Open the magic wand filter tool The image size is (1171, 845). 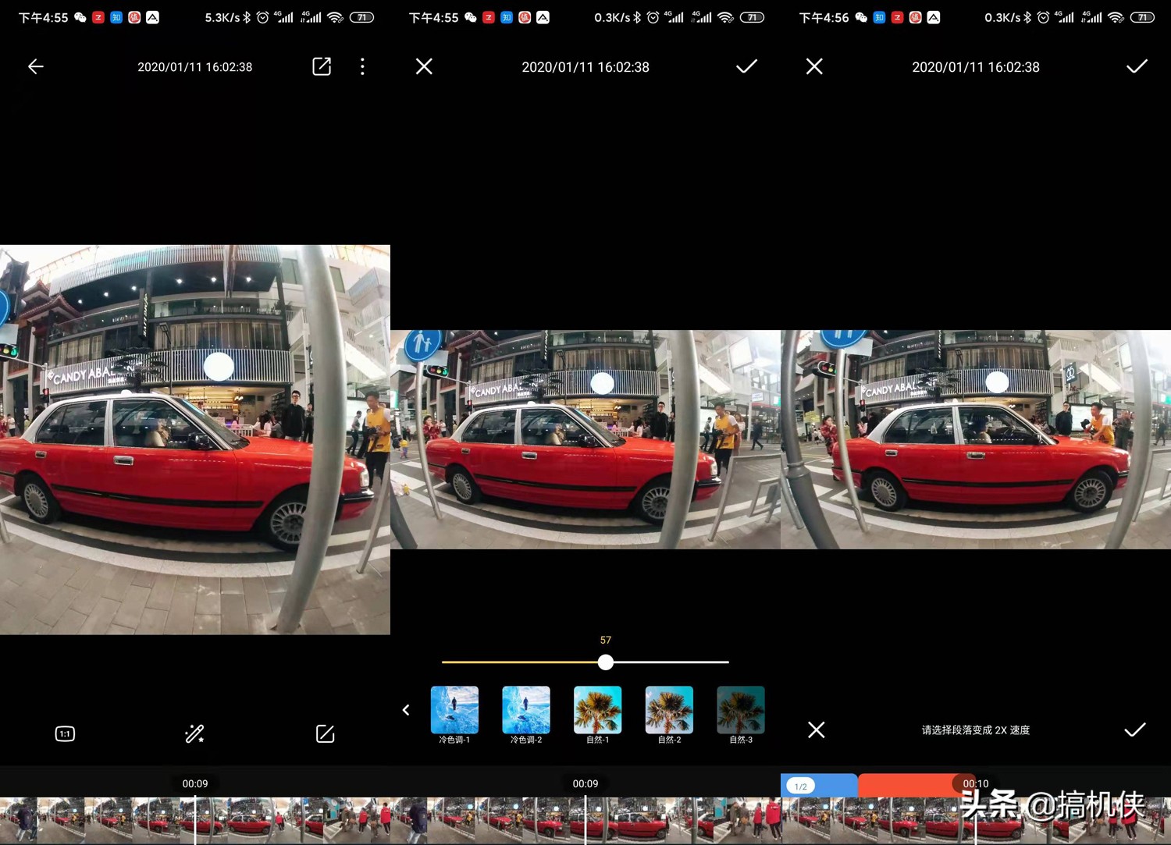pos(194,733)
